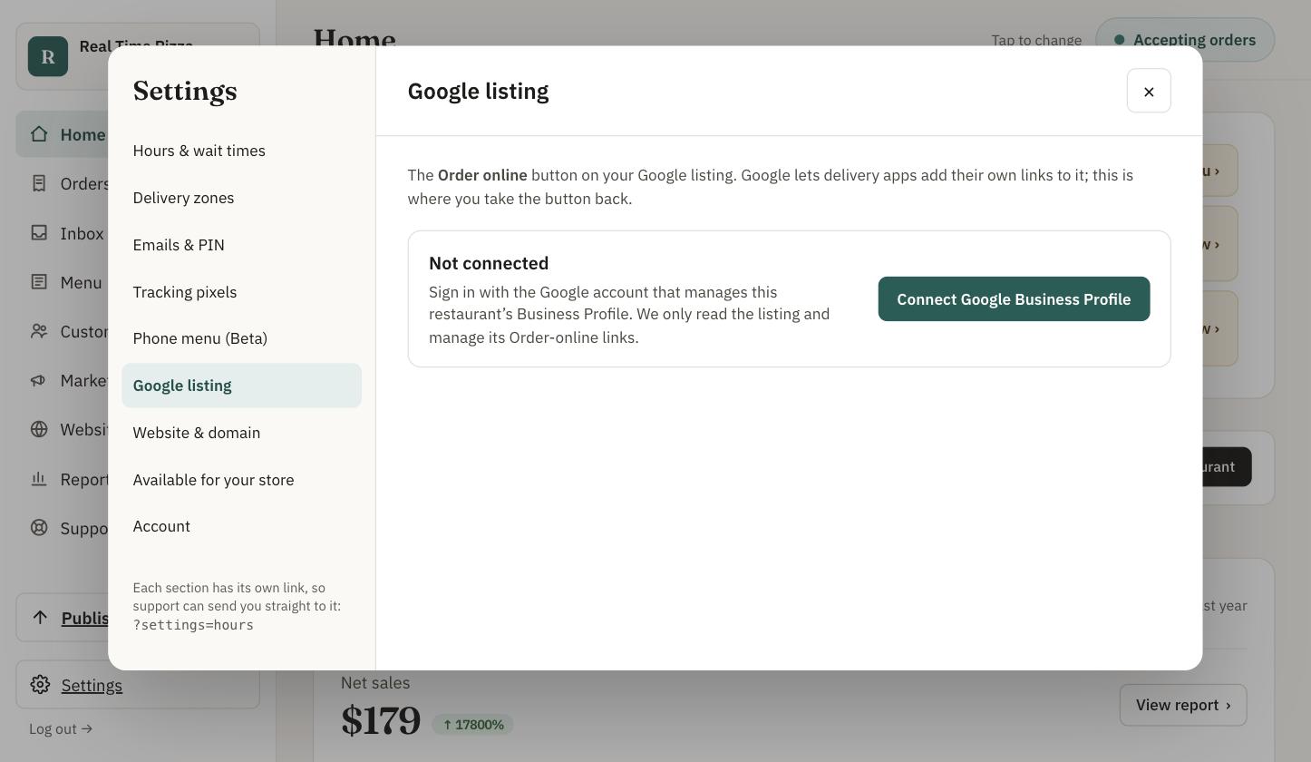1311x762 pixels.
Task: Click Log out in the sidebar
Action: [61, 728]
